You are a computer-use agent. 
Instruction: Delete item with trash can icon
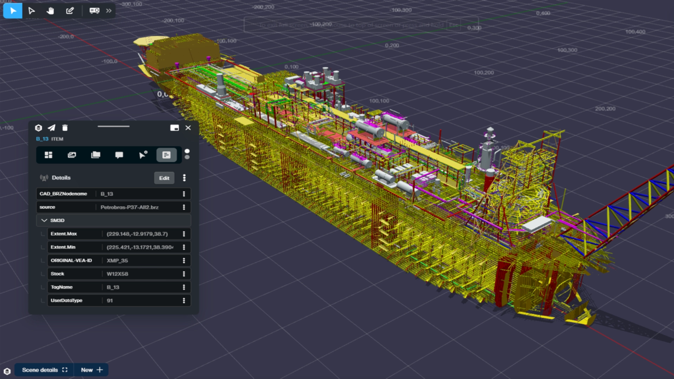click(65, 128)
